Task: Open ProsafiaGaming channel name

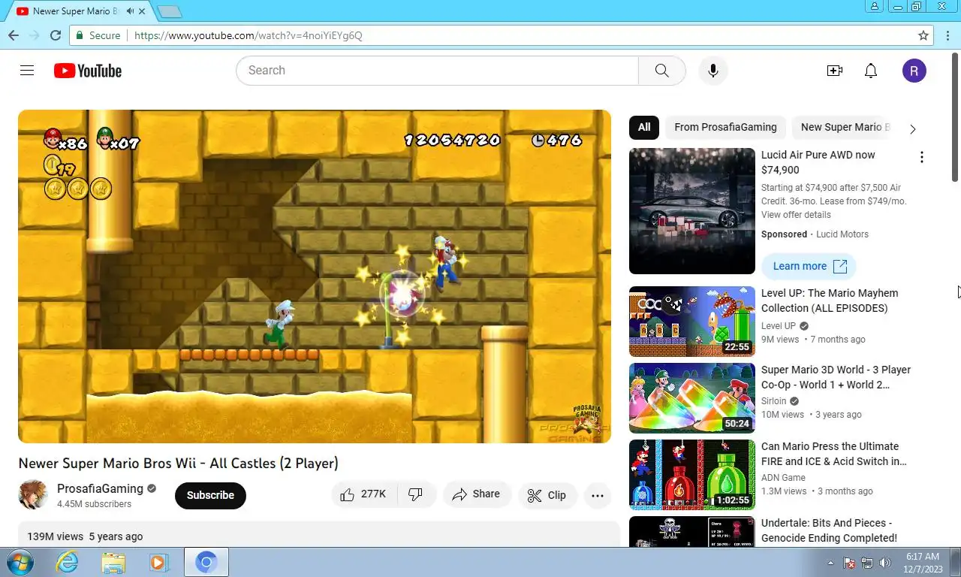Action: [x=100, y=488]
